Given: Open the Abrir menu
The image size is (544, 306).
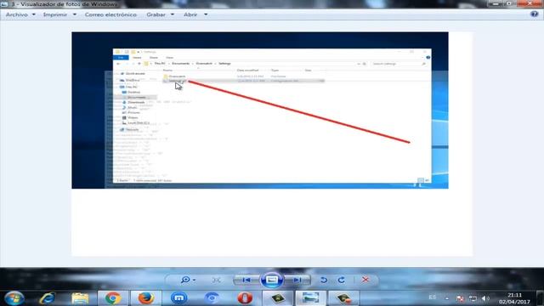Looking at the screenshot, I should pos(190,14).
